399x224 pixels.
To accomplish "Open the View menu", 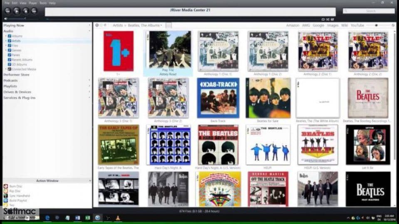I will [x=23, y=3].
